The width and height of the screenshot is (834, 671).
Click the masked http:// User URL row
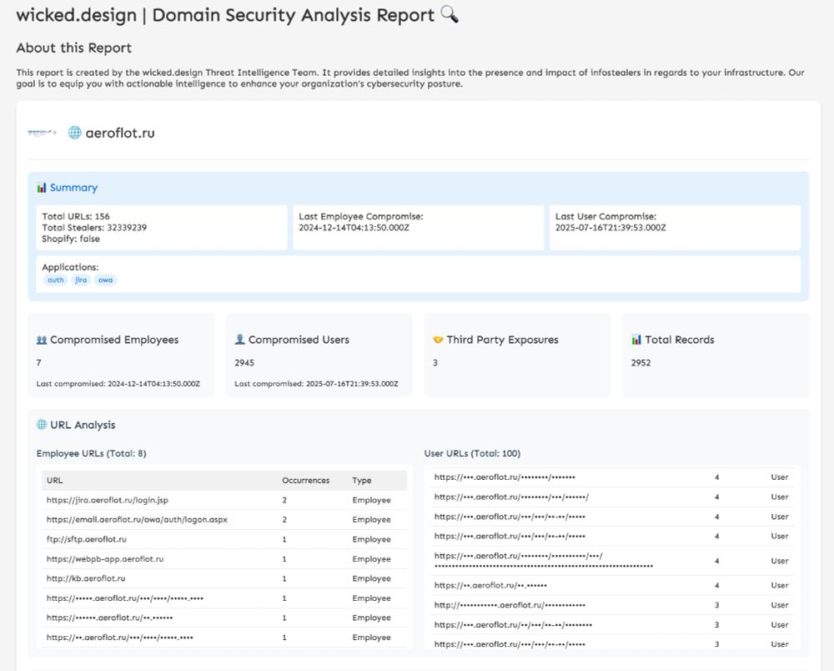(611, 605)
